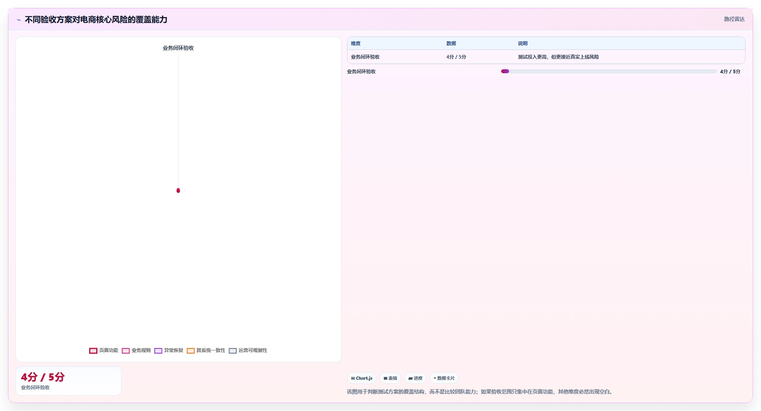
Task: Click the 业务闭环验收 caption in data card
Action: (35, 388)
